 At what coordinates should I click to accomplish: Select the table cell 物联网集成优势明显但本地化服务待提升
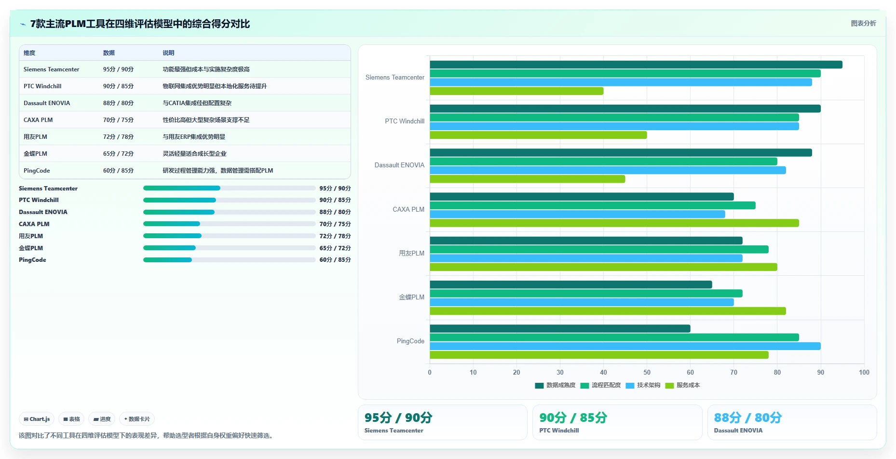(215, 86)
